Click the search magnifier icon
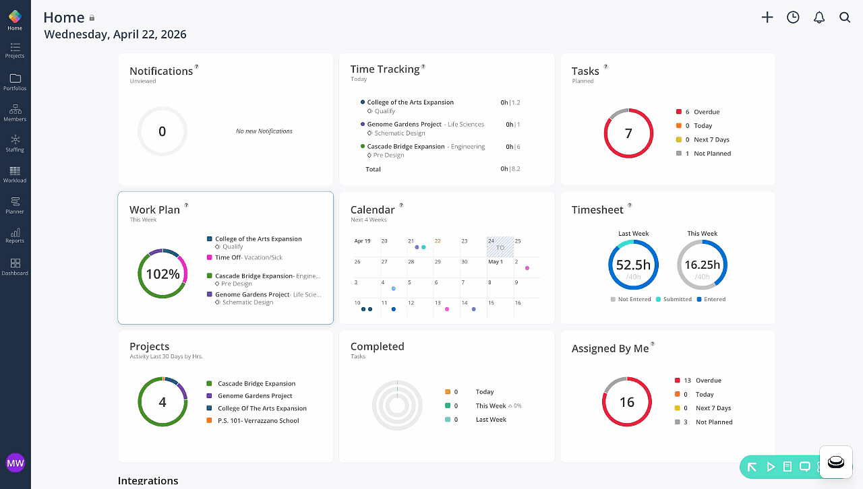This screenshot has height=489, width=863. [x=845, y=18]
